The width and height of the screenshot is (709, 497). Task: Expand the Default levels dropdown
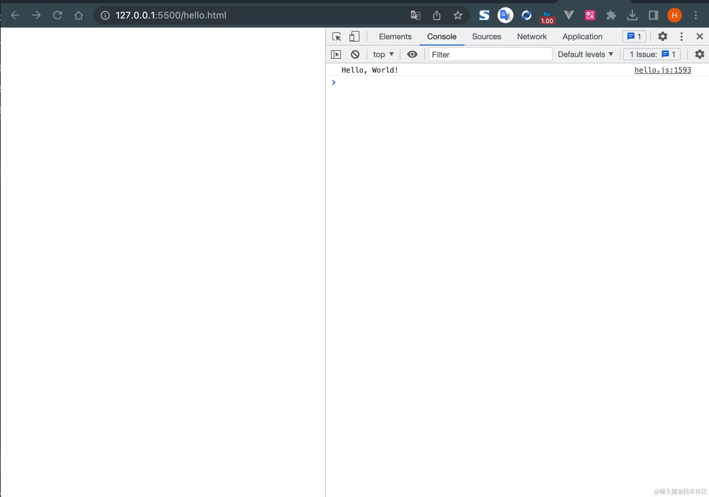(x=585, y=54)
